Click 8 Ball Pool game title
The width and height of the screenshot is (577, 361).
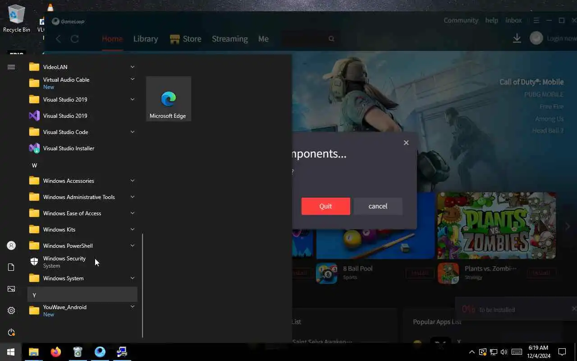pyautogui.click(x=358, y=268)
